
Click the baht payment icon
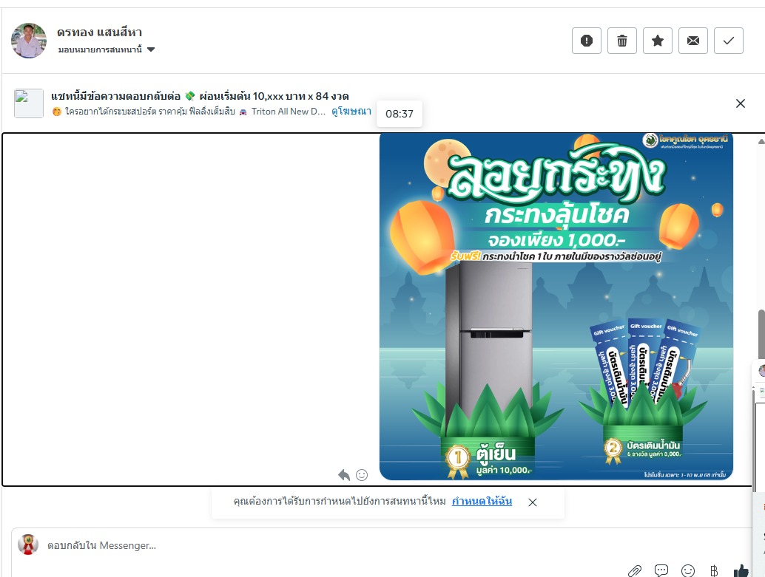pyautogui.click(x=714, y=570)
